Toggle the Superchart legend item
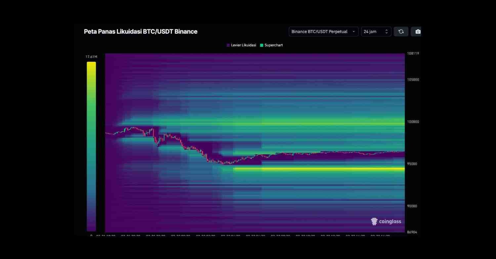The image size is (496, 259). tap(271, 45)
